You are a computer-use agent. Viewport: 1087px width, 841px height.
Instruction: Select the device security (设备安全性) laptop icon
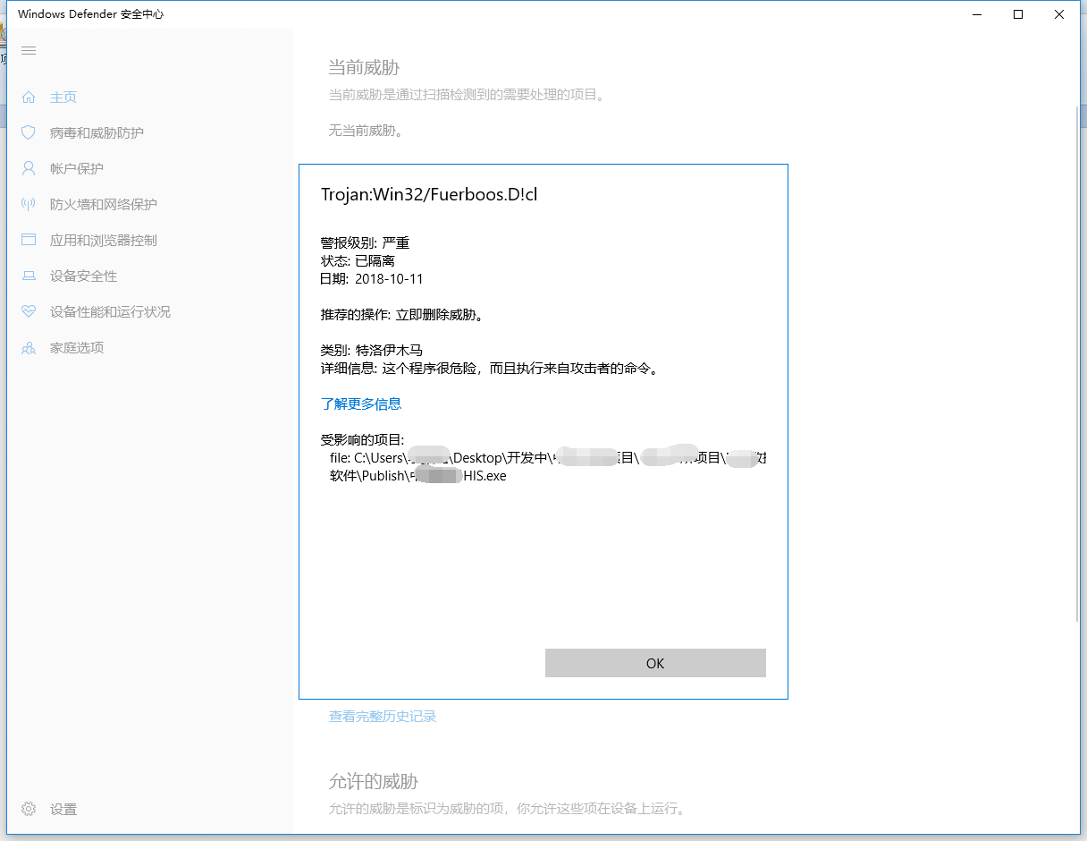[29, 276]
